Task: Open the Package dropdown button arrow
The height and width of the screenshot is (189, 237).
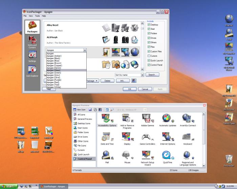Action: (97, 81)
